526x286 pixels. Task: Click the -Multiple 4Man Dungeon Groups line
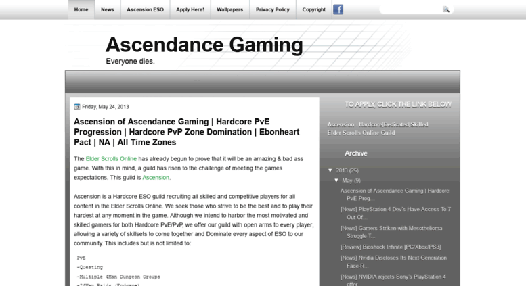[118, 277]
